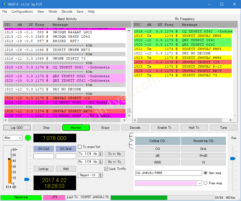
Task: Click the R+dB message button
Action: tap(203, 156)
